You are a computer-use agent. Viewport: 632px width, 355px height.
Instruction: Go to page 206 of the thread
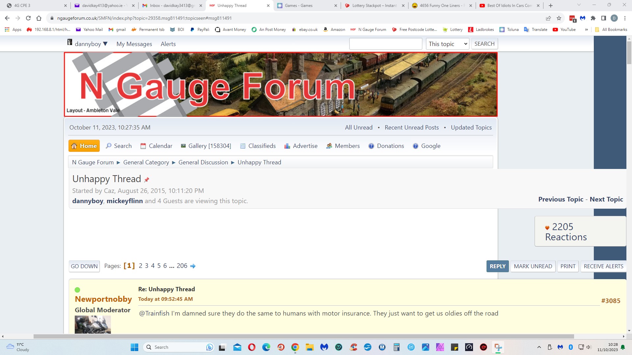(x=182, y=266)
